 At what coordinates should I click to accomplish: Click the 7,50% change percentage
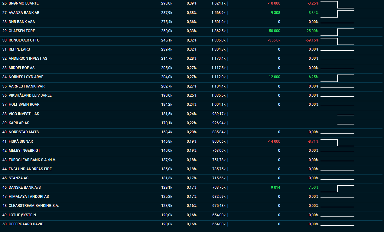pos(314,187)
